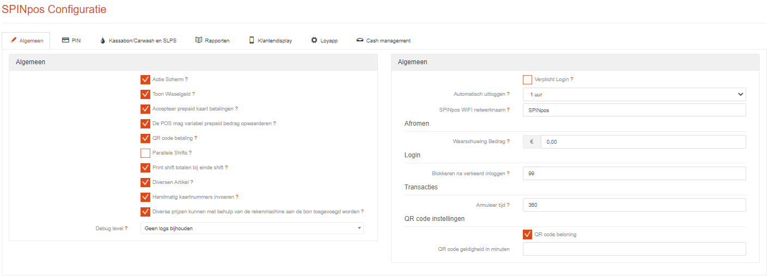
Task: Open Kassabon/Carwash en SLPS tab
Action: [138, 40]
